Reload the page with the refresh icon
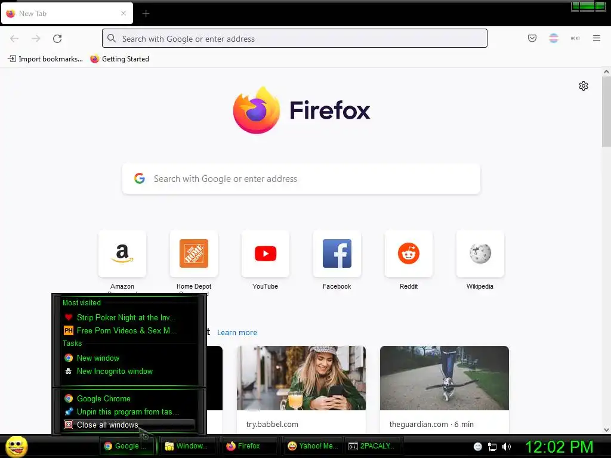Viewport: 611px width, 458px height. (x=57, y=39)
